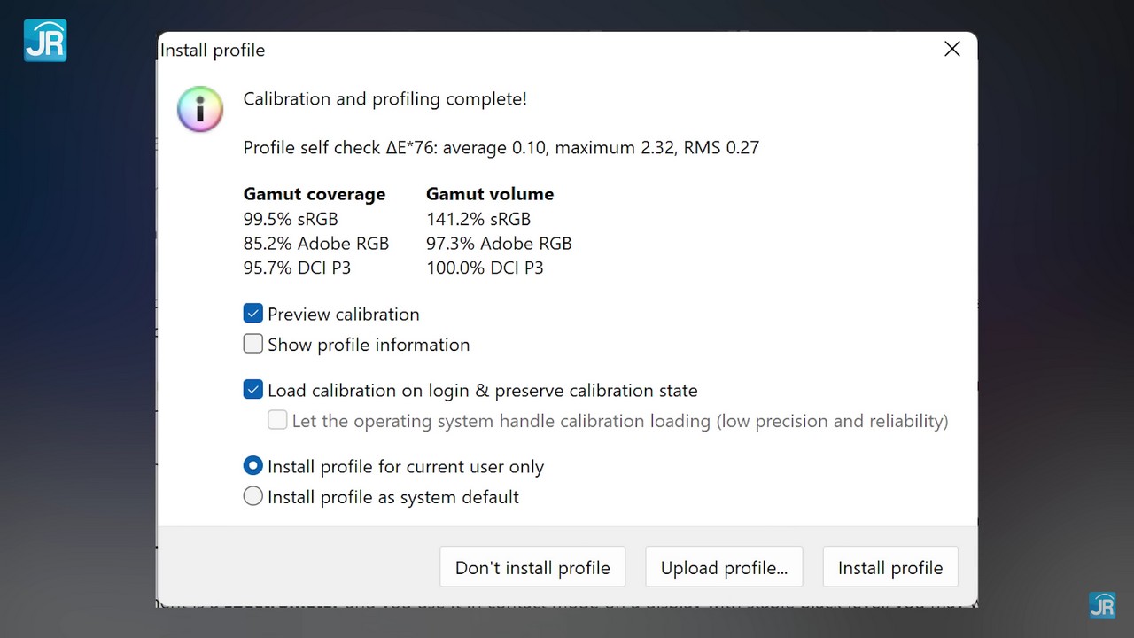Click the Gamut volume heading
This screenshot has height=638, width=1134.
pyautogui.click(x=489, y=194)
